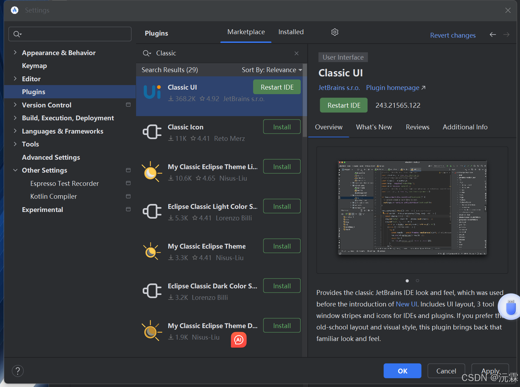
Task: Click the red AI assistant floating icon
Action: (x=239, y=340)
